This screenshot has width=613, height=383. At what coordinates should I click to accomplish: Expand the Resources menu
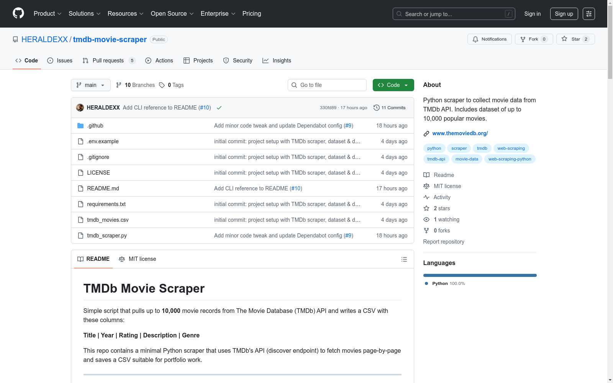(x=126, y=14)
